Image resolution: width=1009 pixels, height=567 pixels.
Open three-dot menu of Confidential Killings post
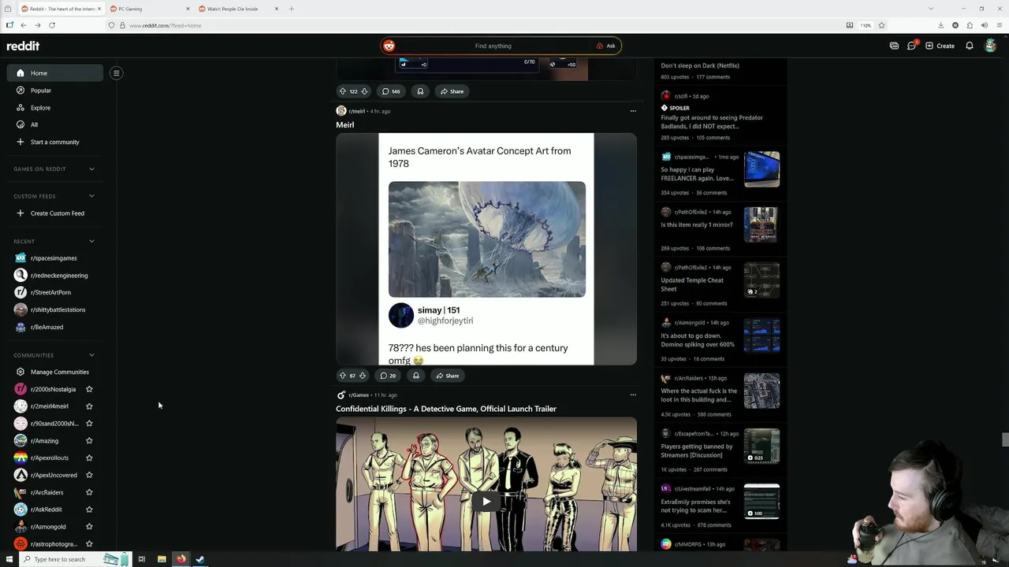[x=633, y=395]
